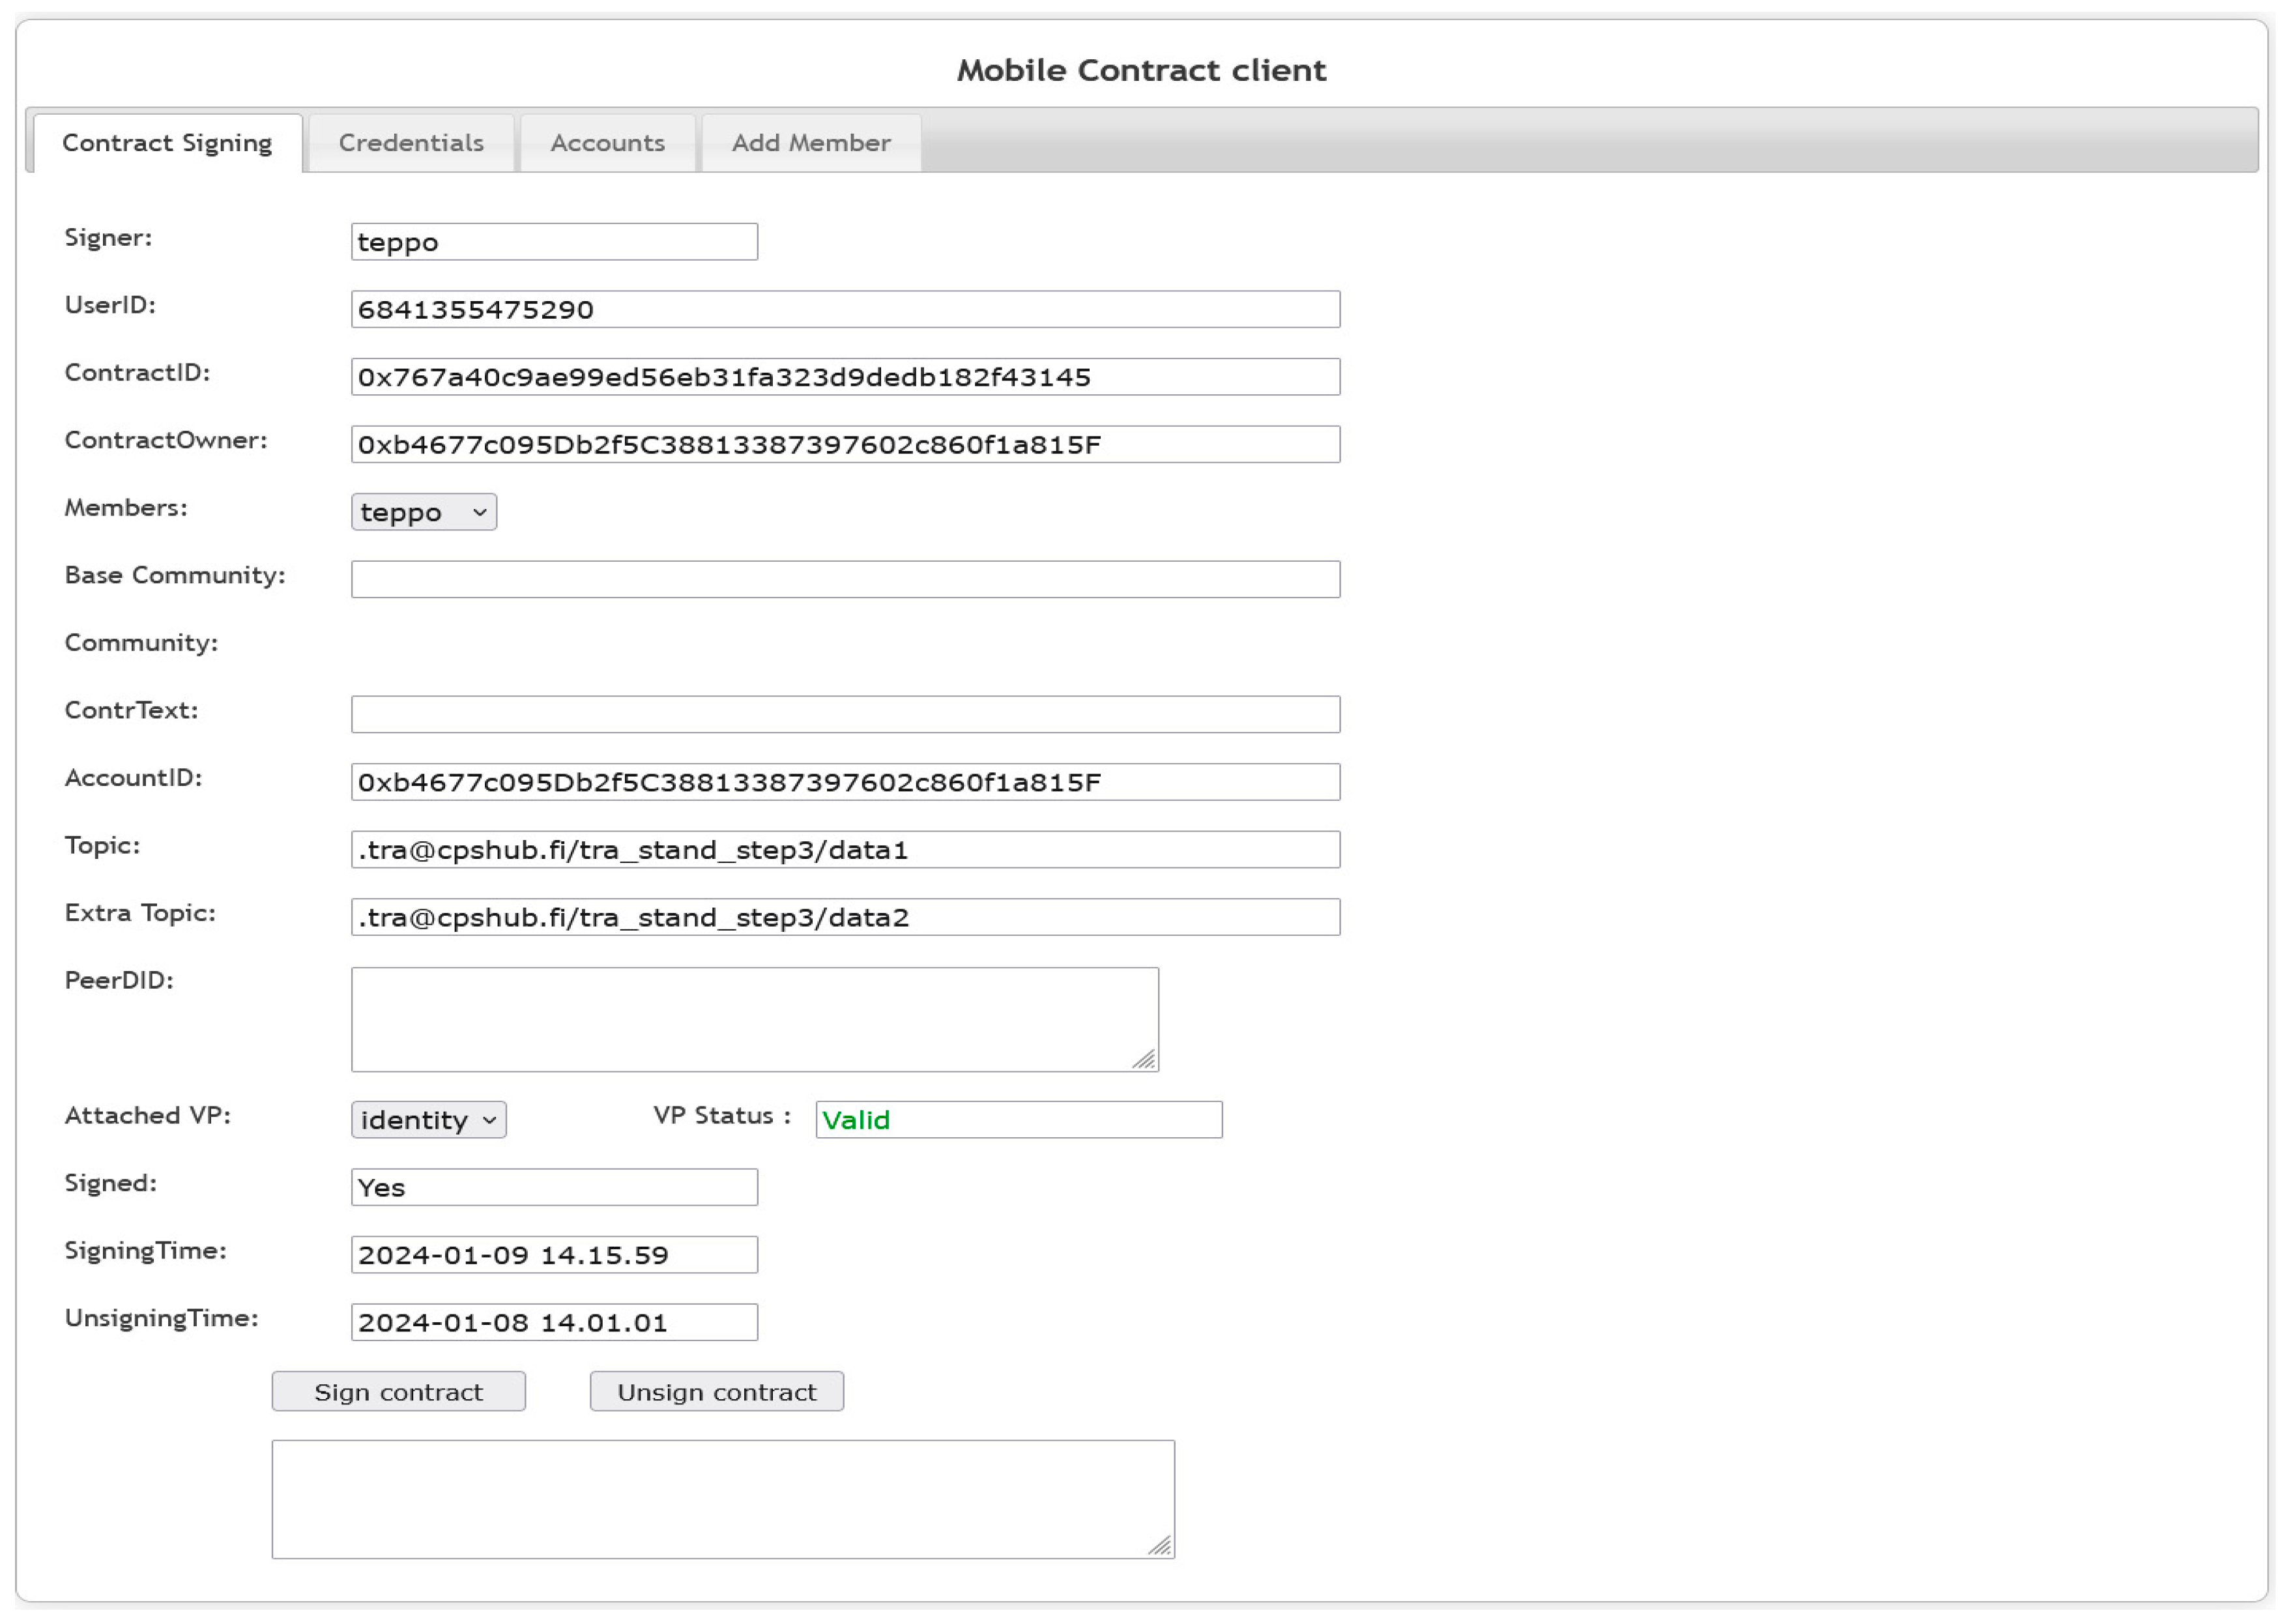Grab the PeerDID textarea resize handle
Screen dimensions: 2288x1624
pos(1145,1059)
